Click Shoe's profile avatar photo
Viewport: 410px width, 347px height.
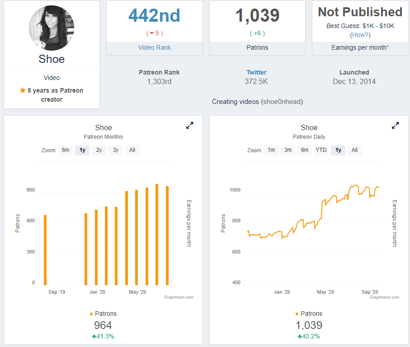52,28
